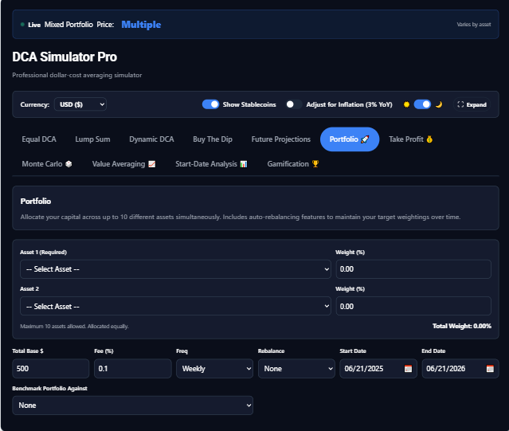
Task: Open the Dynamic DCA tab
Action: (151, 139)
